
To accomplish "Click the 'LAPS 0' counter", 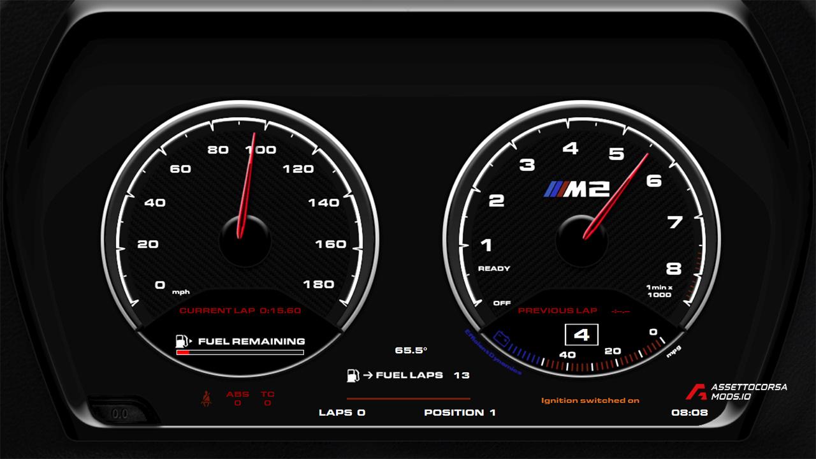I will click(342, 412).
